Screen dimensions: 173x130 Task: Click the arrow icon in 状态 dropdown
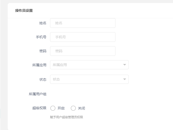[x=125, y=79]
